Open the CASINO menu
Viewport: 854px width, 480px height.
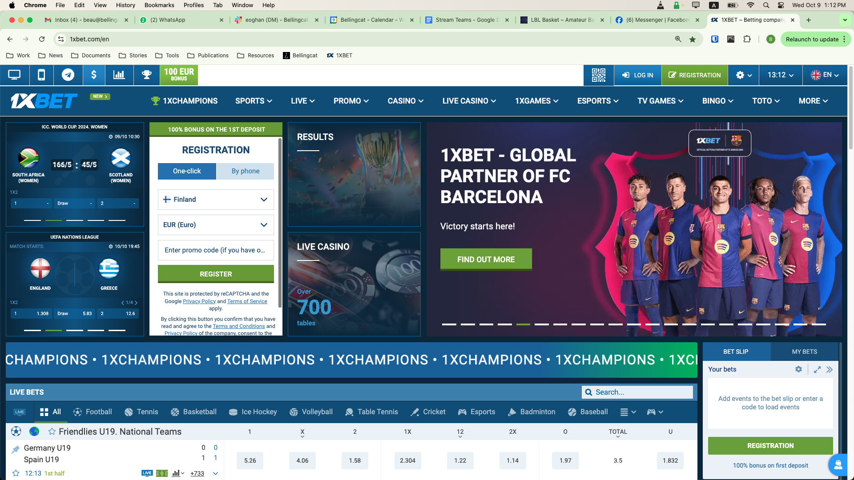click(x=405, y=101)
